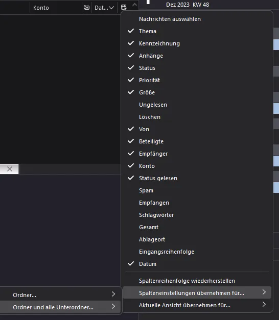
Task: Close the quick filter bar with X
Action: pos(9,169)
